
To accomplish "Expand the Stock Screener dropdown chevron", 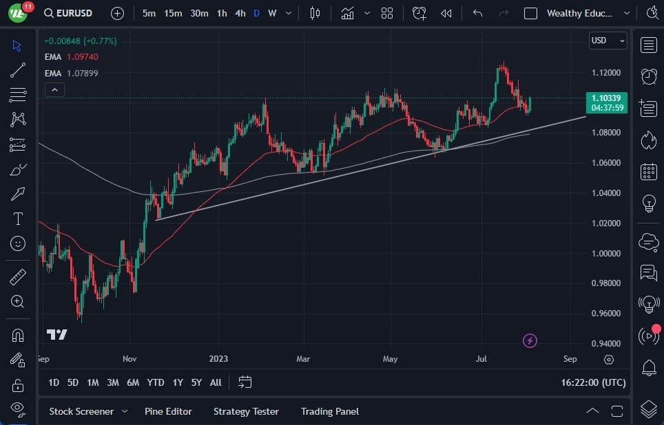I will [x=125, y=411].
